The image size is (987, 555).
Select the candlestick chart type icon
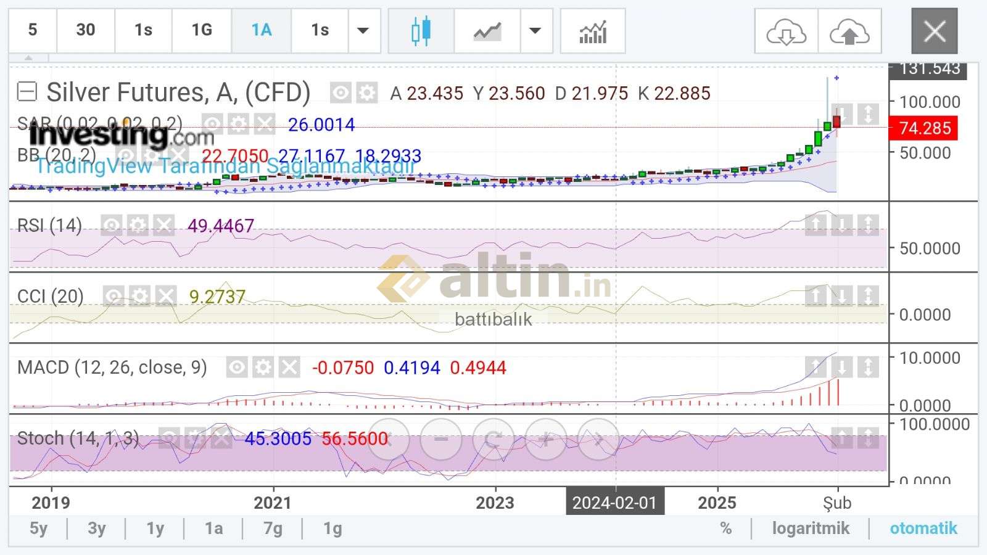tap(421, 31)
